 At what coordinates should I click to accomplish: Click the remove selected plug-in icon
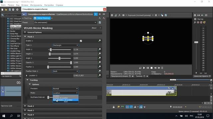pyautogui.click(x=104, y=18)
